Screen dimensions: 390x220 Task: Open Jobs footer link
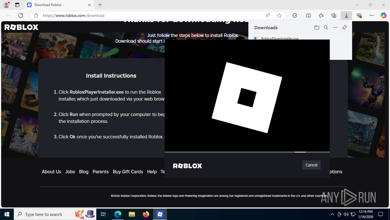[x=70, y=172]
